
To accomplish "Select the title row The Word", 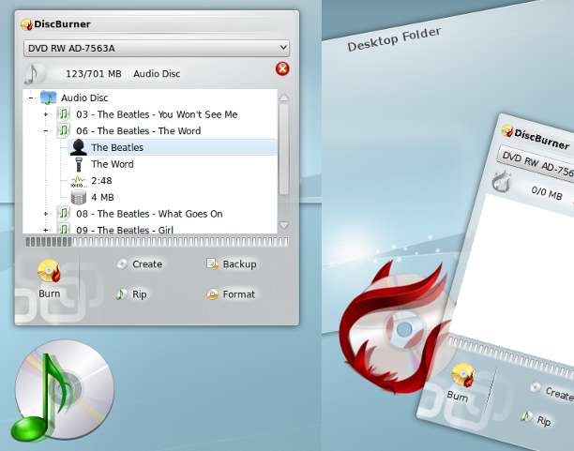I will click(x=113, y=164).
